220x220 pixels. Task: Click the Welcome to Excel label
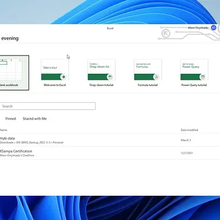pyautogui.click(x=54, y=85)
